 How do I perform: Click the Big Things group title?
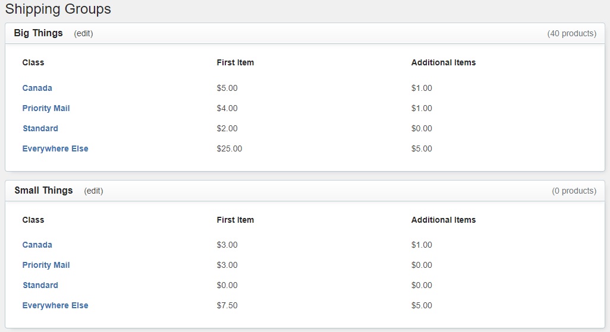38,33
